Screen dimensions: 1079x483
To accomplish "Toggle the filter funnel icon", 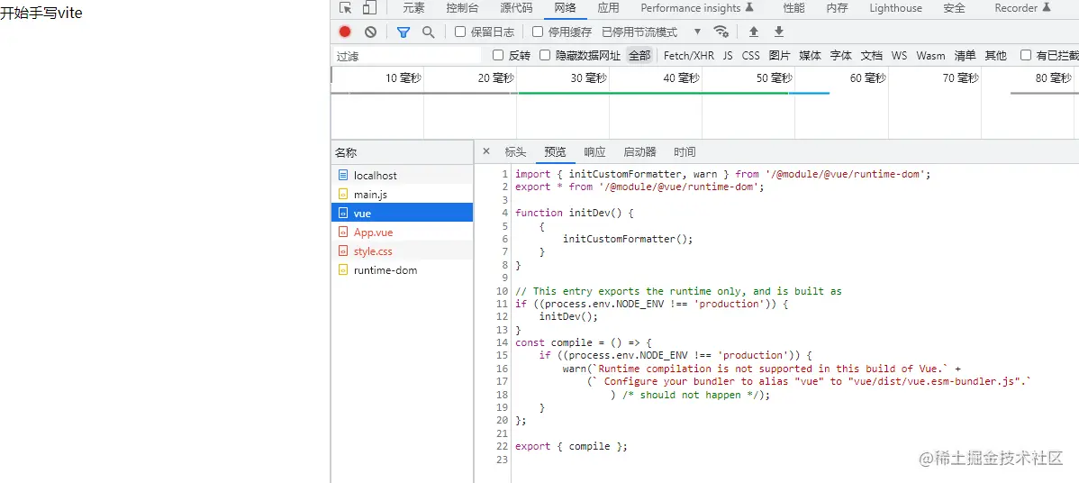I will [x=403, y=32].
